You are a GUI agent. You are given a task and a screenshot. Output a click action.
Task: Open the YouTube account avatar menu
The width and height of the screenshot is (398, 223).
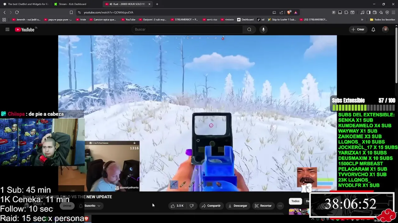(385, 29)
